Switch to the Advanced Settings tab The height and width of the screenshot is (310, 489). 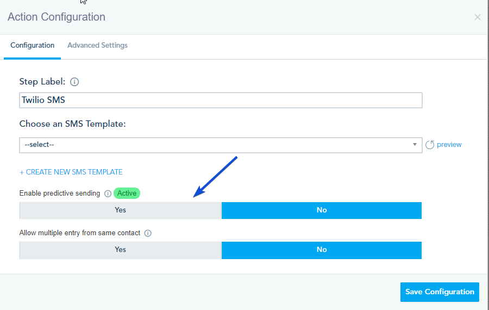tap(97, 46)
